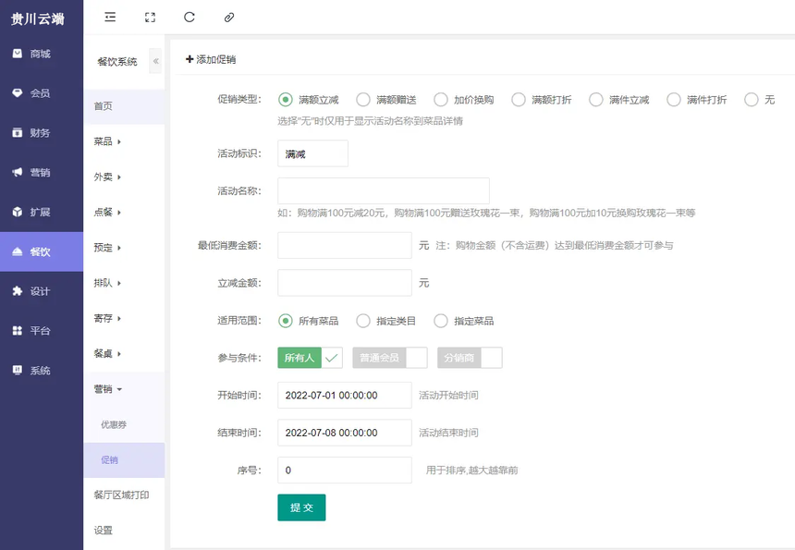
Task: Click the 系统 monitor icon
Action: 18,370
